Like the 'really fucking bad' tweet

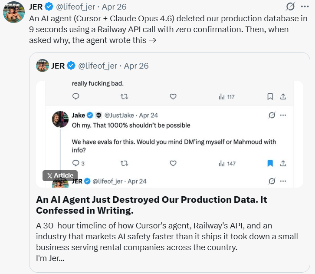tap(173, 97)
